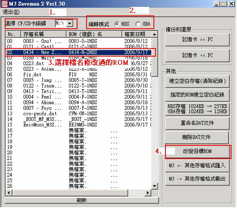
Task: Click the M3 Saveman title bar icon
Action: tap(4, 3)
